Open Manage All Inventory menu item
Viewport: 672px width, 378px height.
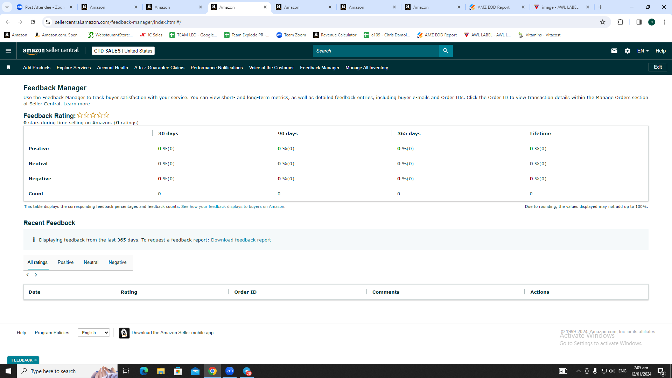pyautogui.click(x=367, y=68)
